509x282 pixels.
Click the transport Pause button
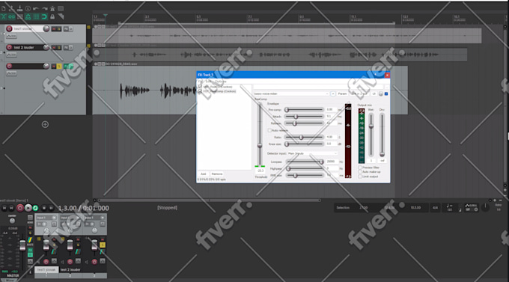coord(51,208)
